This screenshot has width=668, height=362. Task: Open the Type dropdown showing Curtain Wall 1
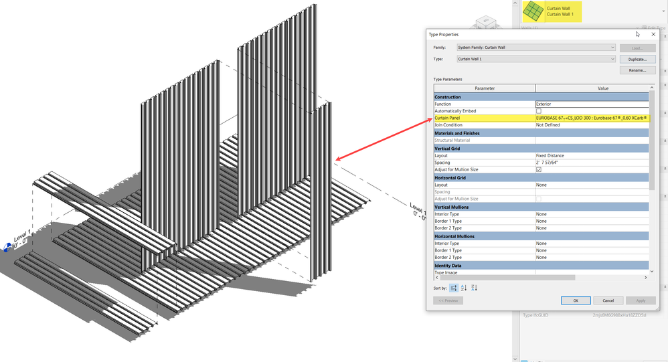point(536,59)
